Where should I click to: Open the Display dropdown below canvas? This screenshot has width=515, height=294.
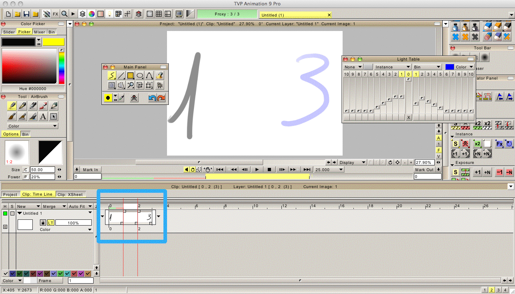coord(353,162)
